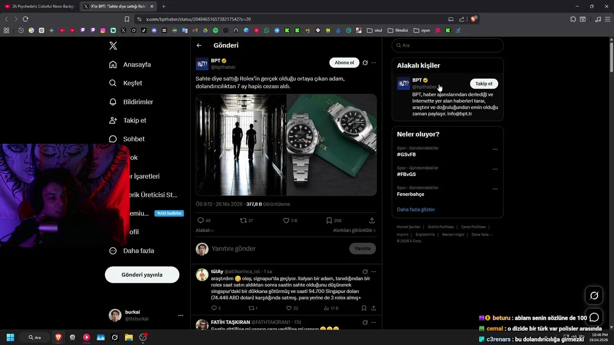
Task: Share tülAy's comment
Action: (373, 308)
